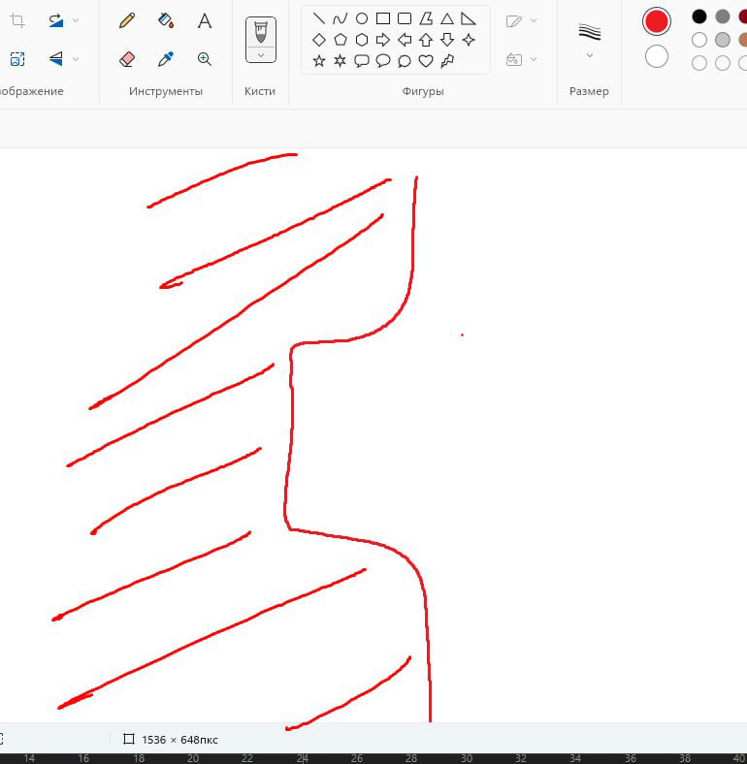Select the Up arrow shape
747x764 pixels.
[426, 40]
